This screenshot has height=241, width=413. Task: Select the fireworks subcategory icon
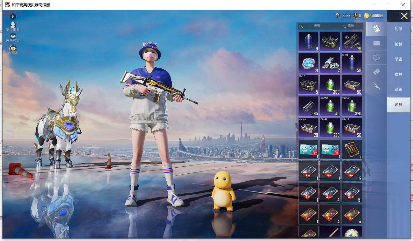click(x=376, y=58)
